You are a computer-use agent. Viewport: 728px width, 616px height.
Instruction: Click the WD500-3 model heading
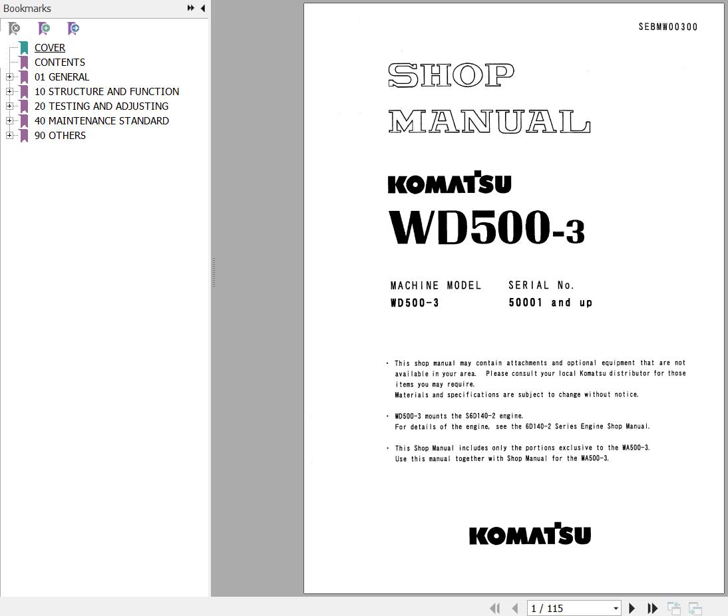tap(486, 227)
